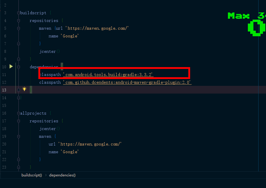Image resolution: width=266 pixels, height=188 pixels.
Task: Click line number 11 in the gutter
Action: tap(4, 75)
